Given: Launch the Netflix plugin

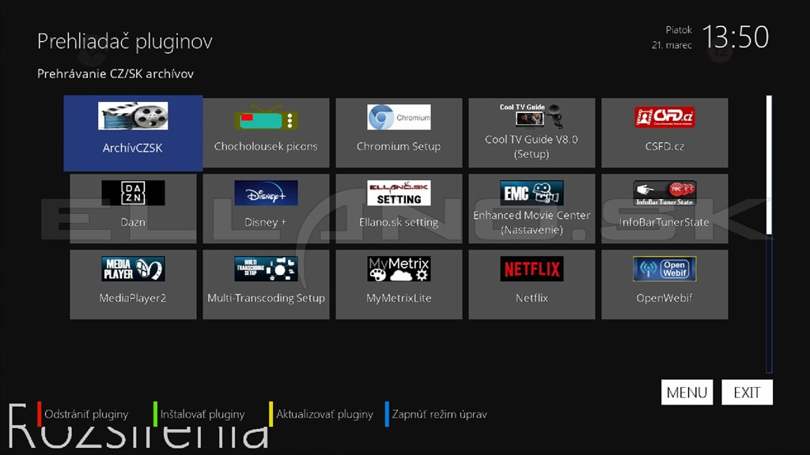Looking at the screenshot, I should 532,284.
